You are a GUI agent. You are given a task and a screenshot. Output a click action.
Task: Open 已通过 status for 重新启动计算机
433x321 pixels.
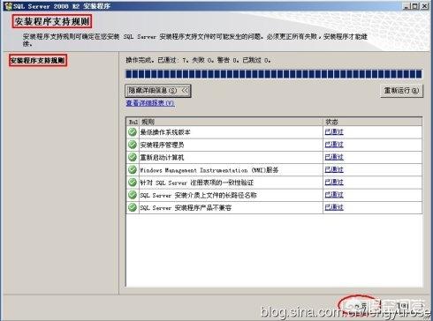[x=334, y=157]
